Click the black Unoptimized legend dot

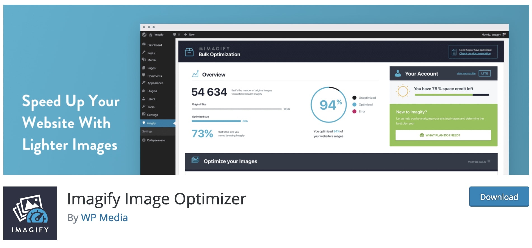point(354,98)
